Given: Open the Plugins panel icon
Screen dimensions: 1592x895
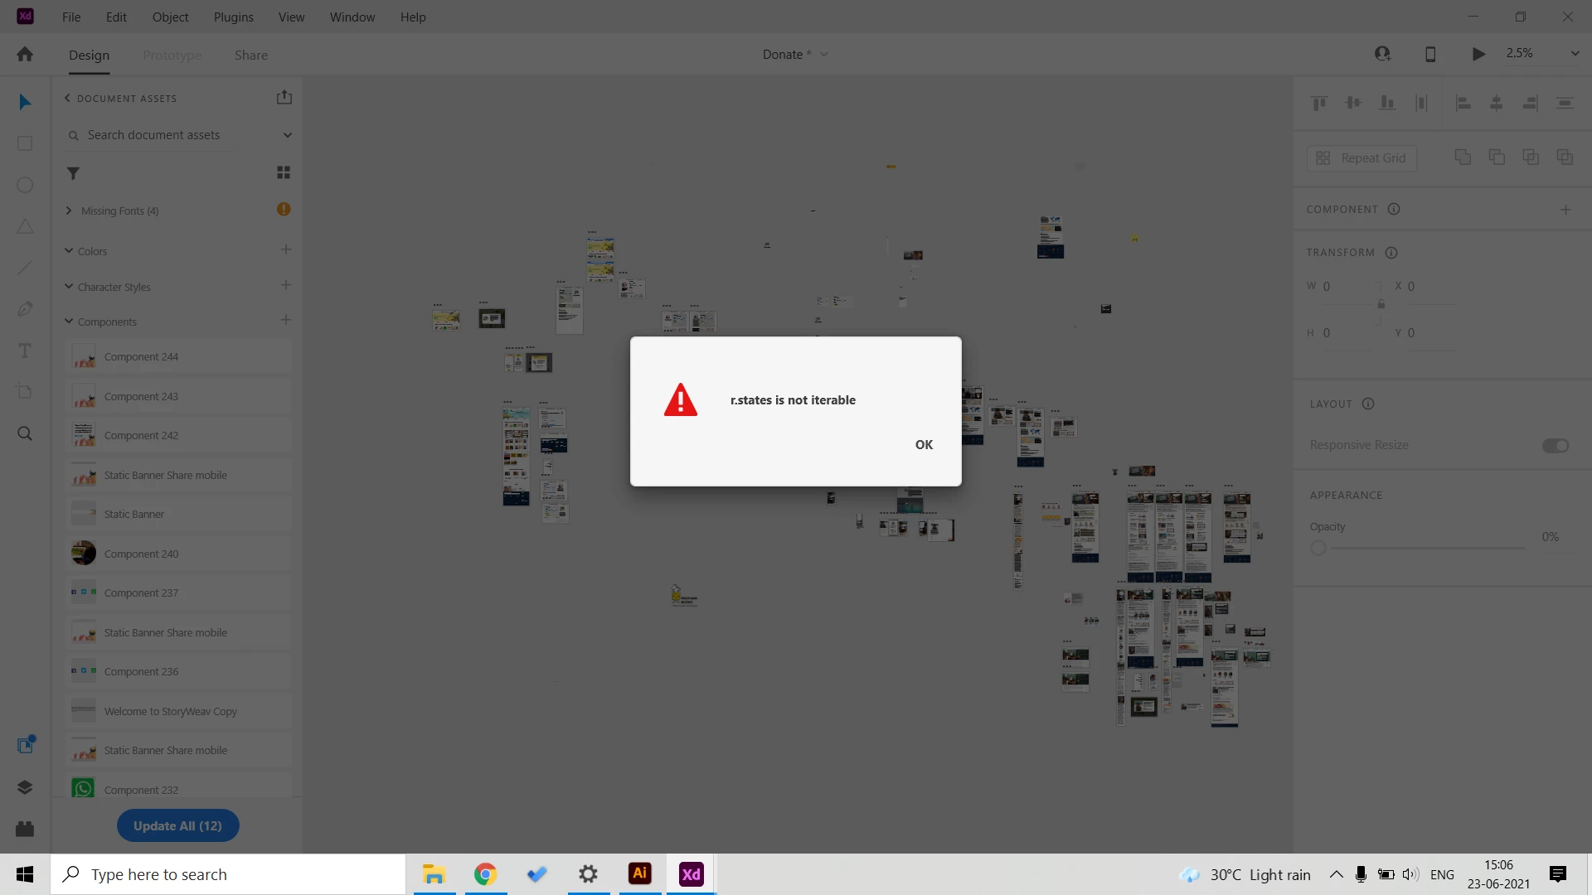Looking at the screenshot, I should [25, 829].
